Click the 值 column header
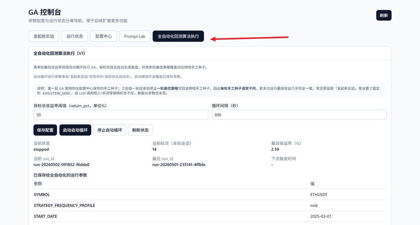The height and width of the screenshot is (225, 420). click(x=312, y=183)
